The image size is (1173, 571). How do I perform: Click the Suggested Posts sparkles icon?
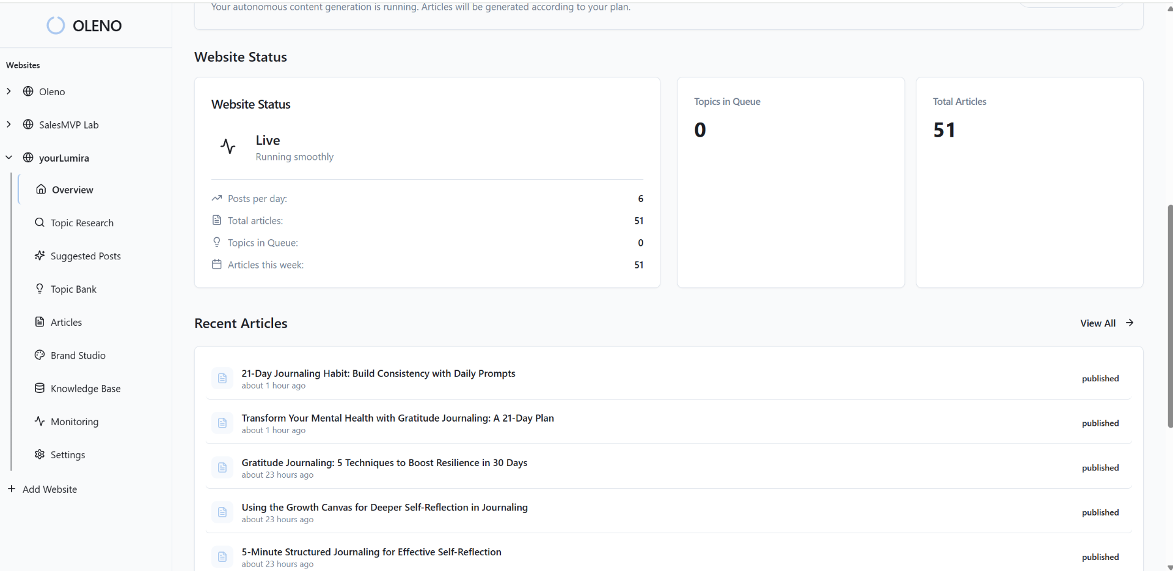pyautogui.click(x=40, y=256)
